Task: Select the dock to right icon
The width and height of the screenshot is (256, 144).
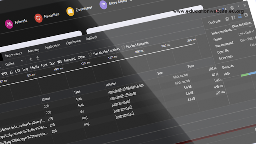Action: [x=246, y=15]
